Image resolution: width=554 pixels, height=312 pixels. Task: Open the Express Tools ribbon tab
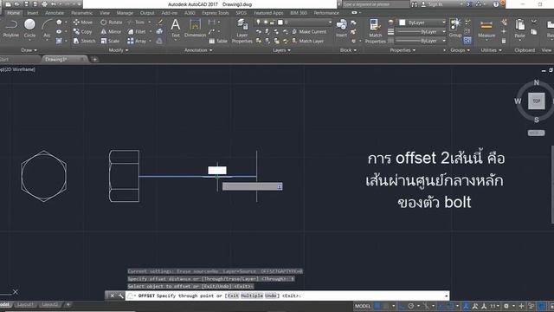point(216,13)
